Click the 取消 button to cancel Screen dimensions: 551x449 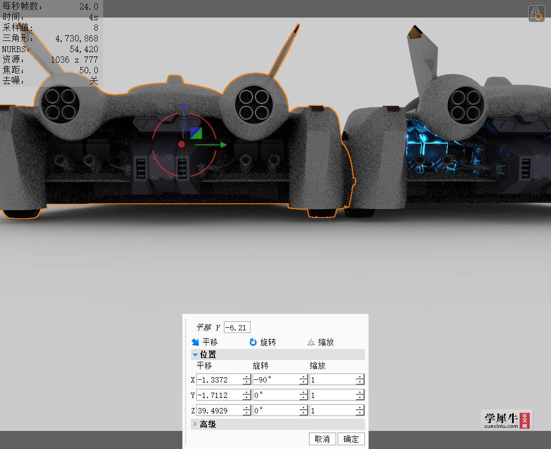[322, 439]
